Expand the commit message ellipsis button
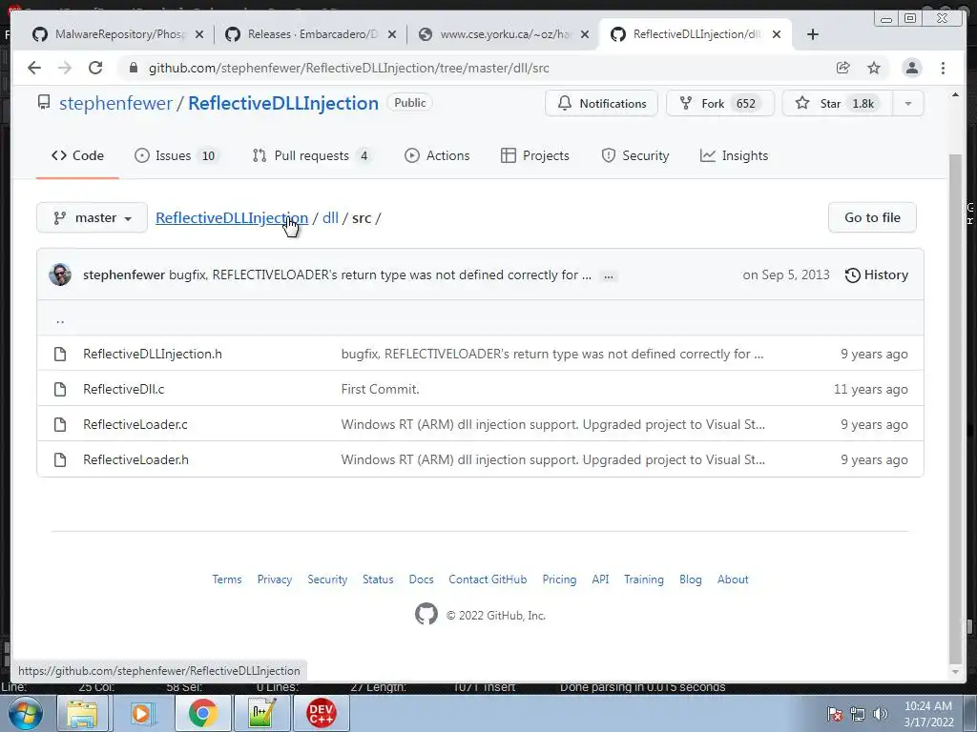The image size is (977, 732). pos(609,275)
